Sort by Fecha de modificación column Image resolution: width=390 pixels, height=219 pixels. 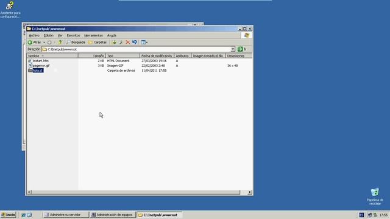pos(157,56)
